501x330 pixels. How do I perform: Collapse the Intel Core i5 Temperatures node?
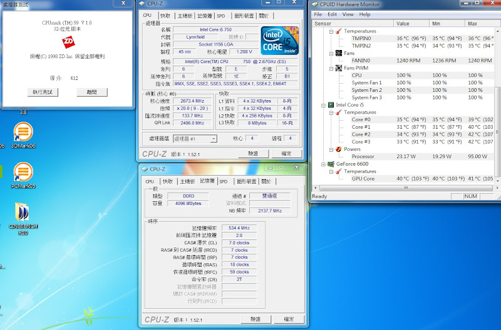coord(331,112)
